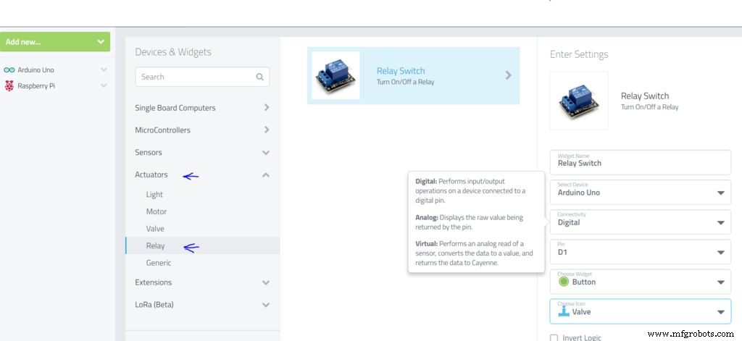Click the relay image in the widget card
The image size is (742, 341).
[x=335, y=75]
